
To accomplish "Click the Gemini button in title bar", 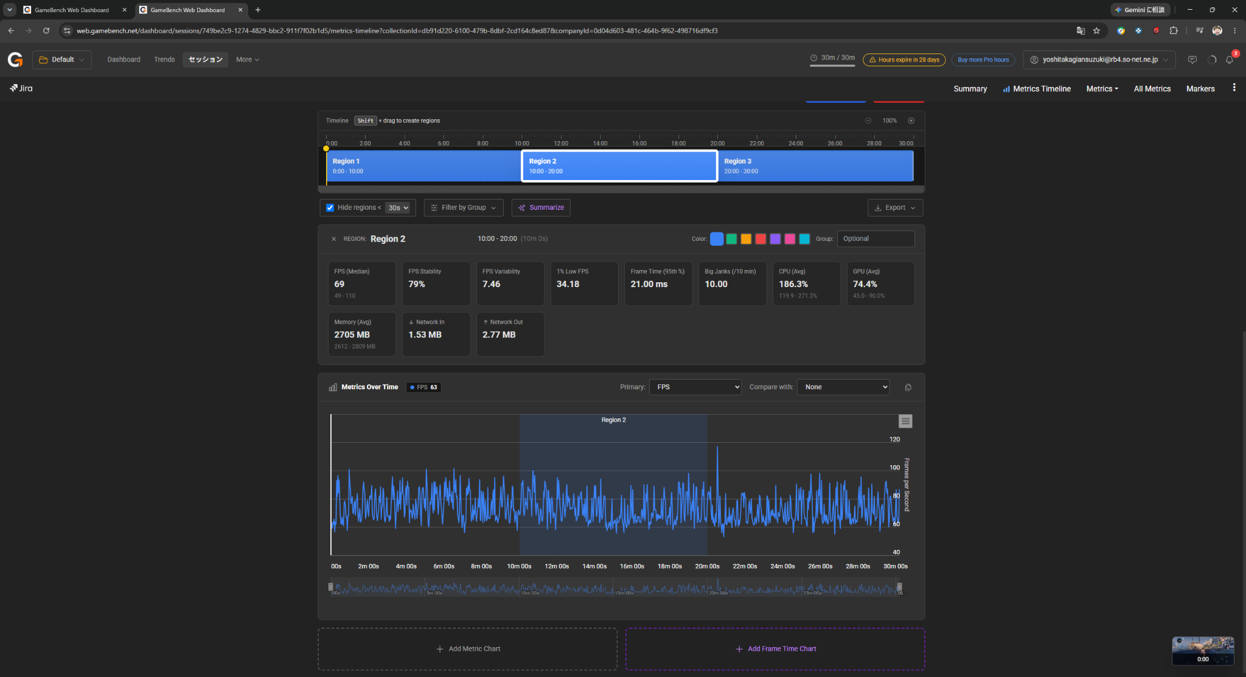I will [x=1140, y=10].
